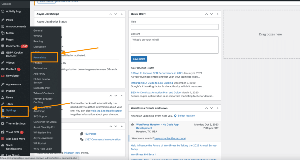This screenshot has width=300, height=160.
Task: Click the Yoast SEO icon
Action: 2,132
